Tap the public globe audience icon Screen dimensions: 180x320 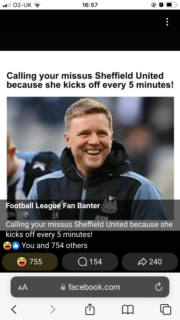[26, 214]
